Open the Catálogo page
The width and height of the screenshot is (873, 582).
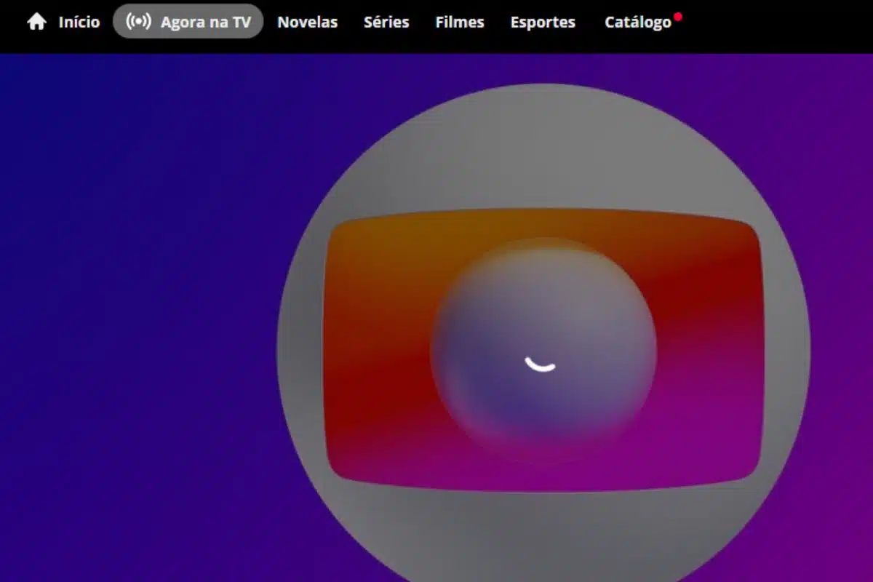coord(637,23)
